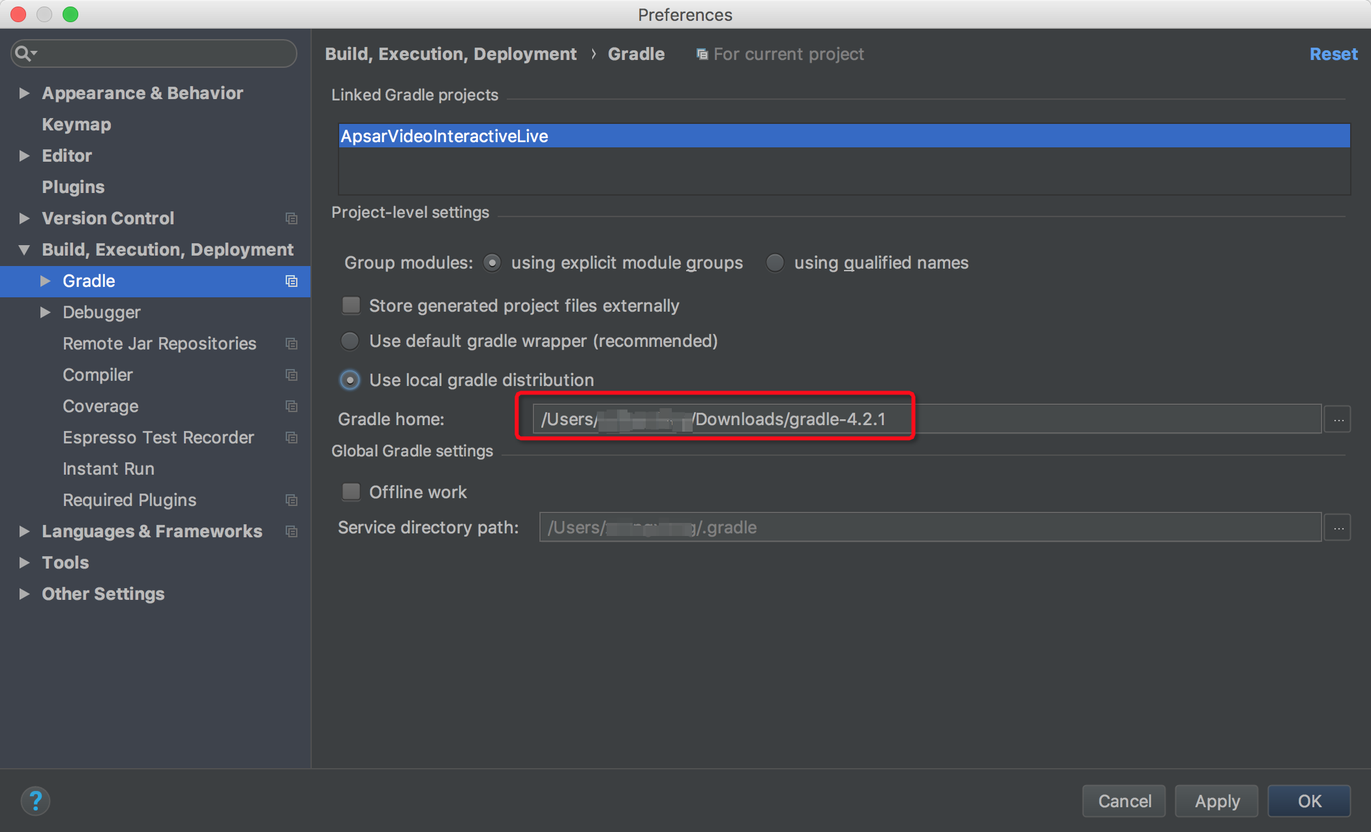Image resolution: width=1371 pixels, height=832 pixels.
Task: Open the Espresso Test Recorder page
Action: pos(158,438)
